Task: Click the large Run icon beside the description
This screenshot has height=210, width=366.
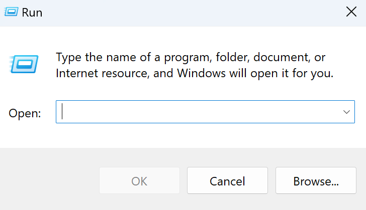Action: pyautogui.click(x=24, y=64)
